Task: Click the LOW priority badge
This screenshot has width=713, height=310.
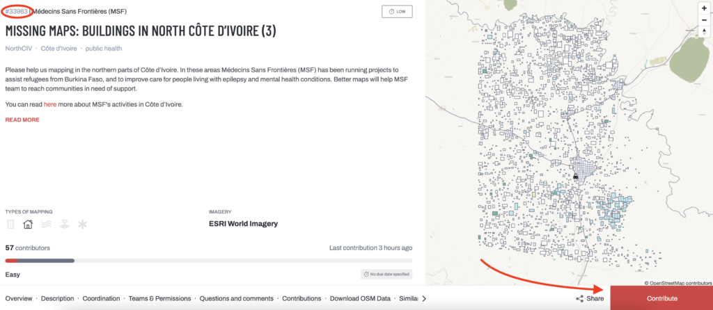Action: [397, 12]
